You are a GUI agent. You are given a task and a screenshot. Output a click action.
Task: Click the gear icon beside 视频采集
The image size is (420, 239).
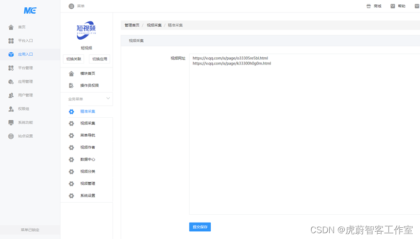[x=71, y=124]
